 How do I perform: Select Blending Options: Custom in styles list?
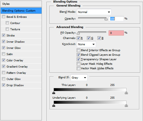[x=21, y=10]
